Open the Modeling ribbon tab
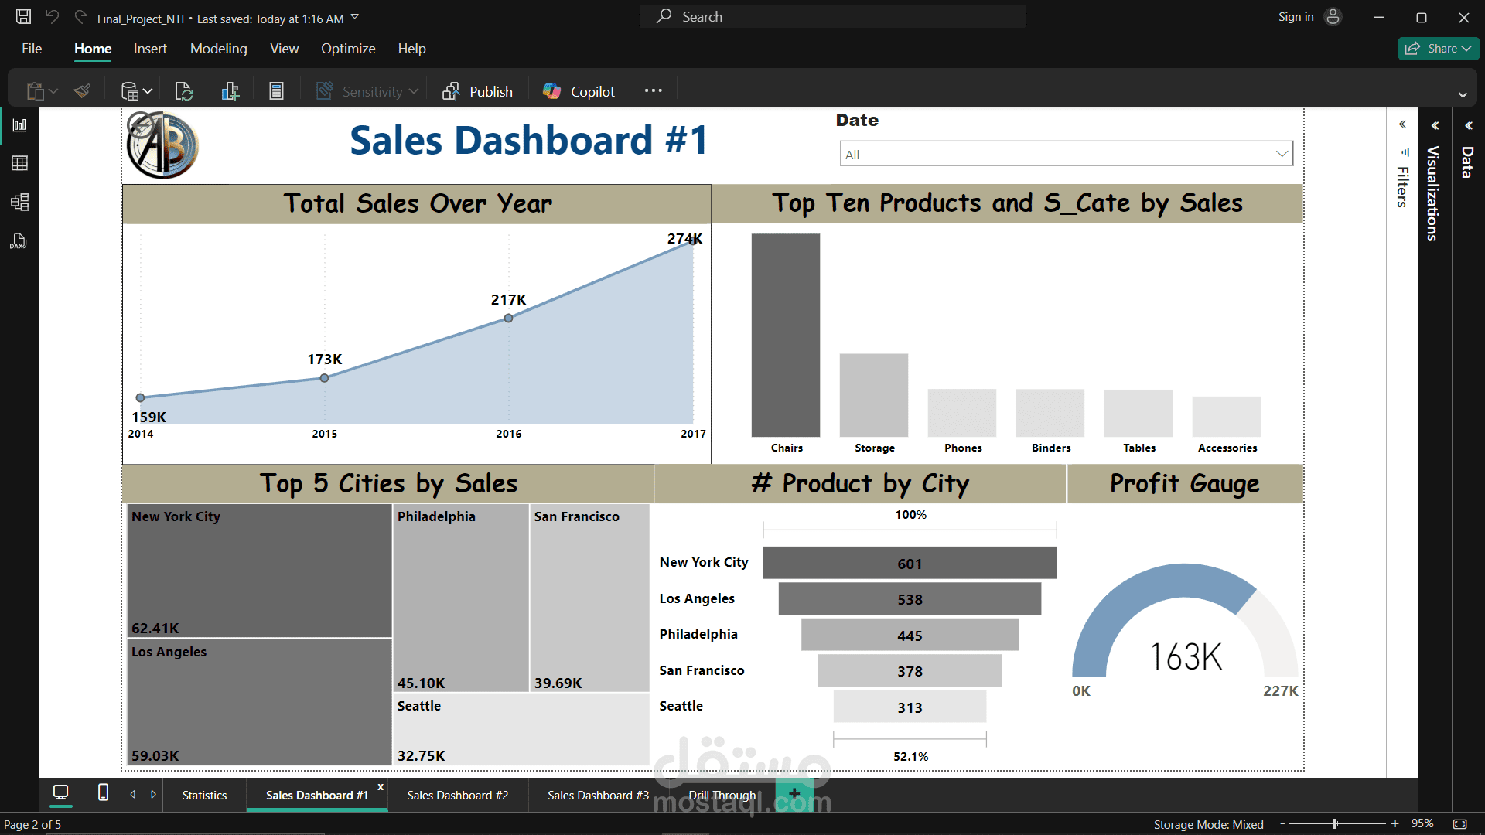 point(218,49)
